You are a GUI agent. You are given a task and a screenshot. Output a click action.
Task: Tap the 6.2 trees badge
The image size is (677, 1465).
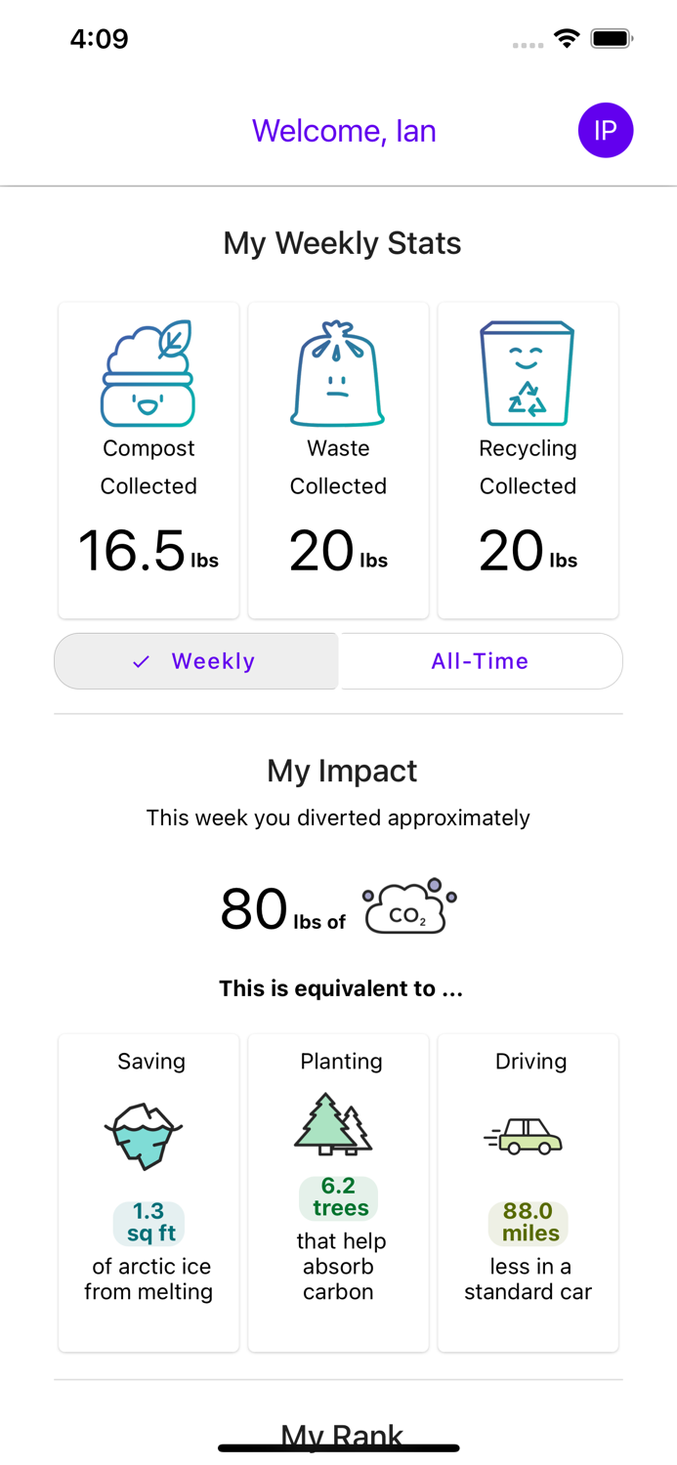tap(339, 1197)
